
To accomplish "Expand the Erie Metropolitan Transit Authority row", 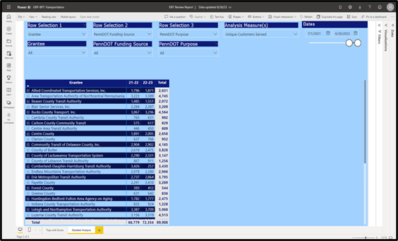I will 28,177.
